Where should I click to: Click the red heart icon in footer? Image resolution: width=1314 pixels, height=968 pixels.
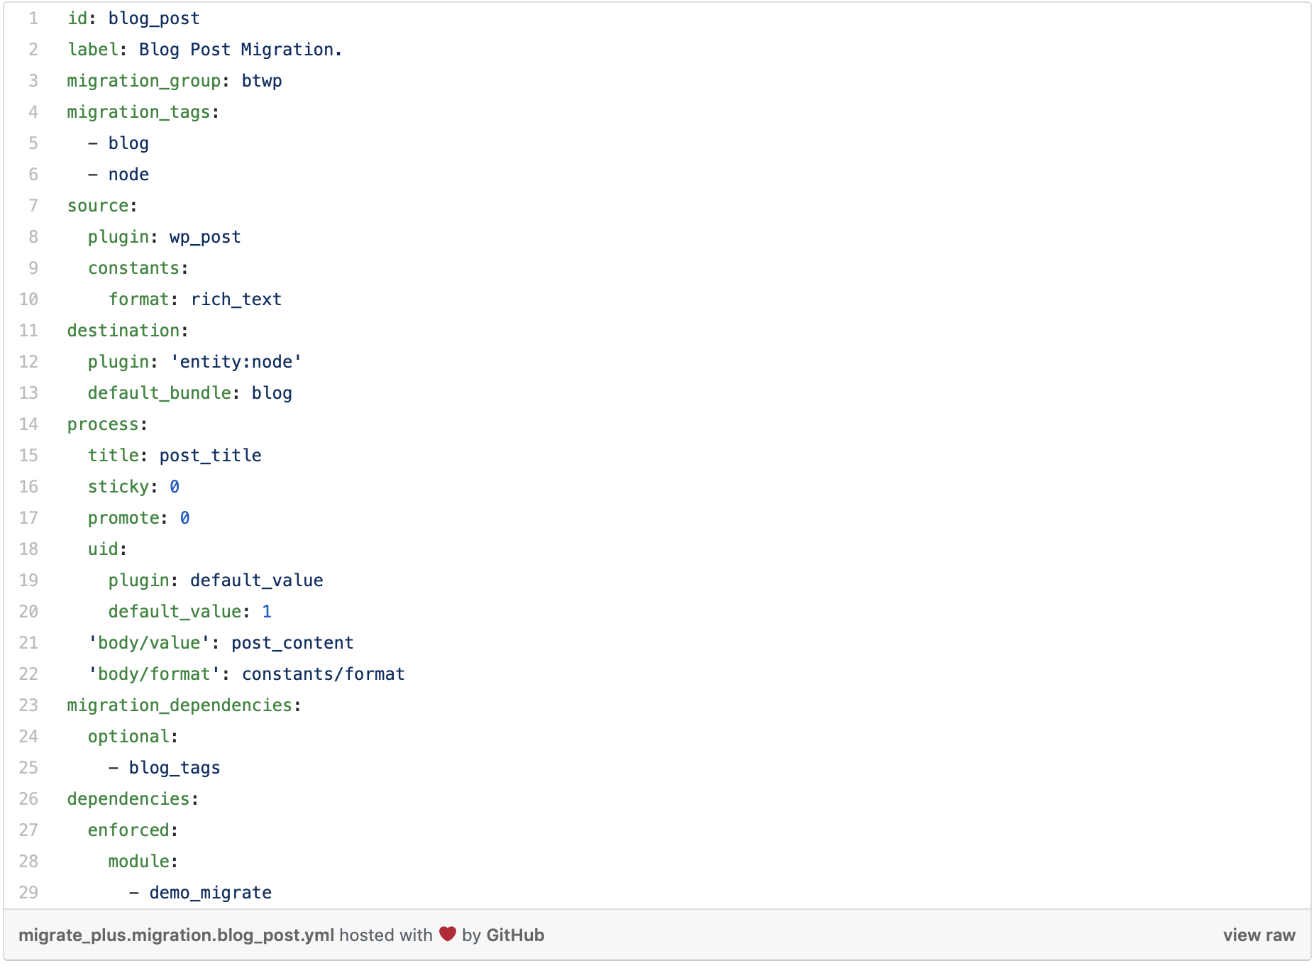(x=447, y=934)
